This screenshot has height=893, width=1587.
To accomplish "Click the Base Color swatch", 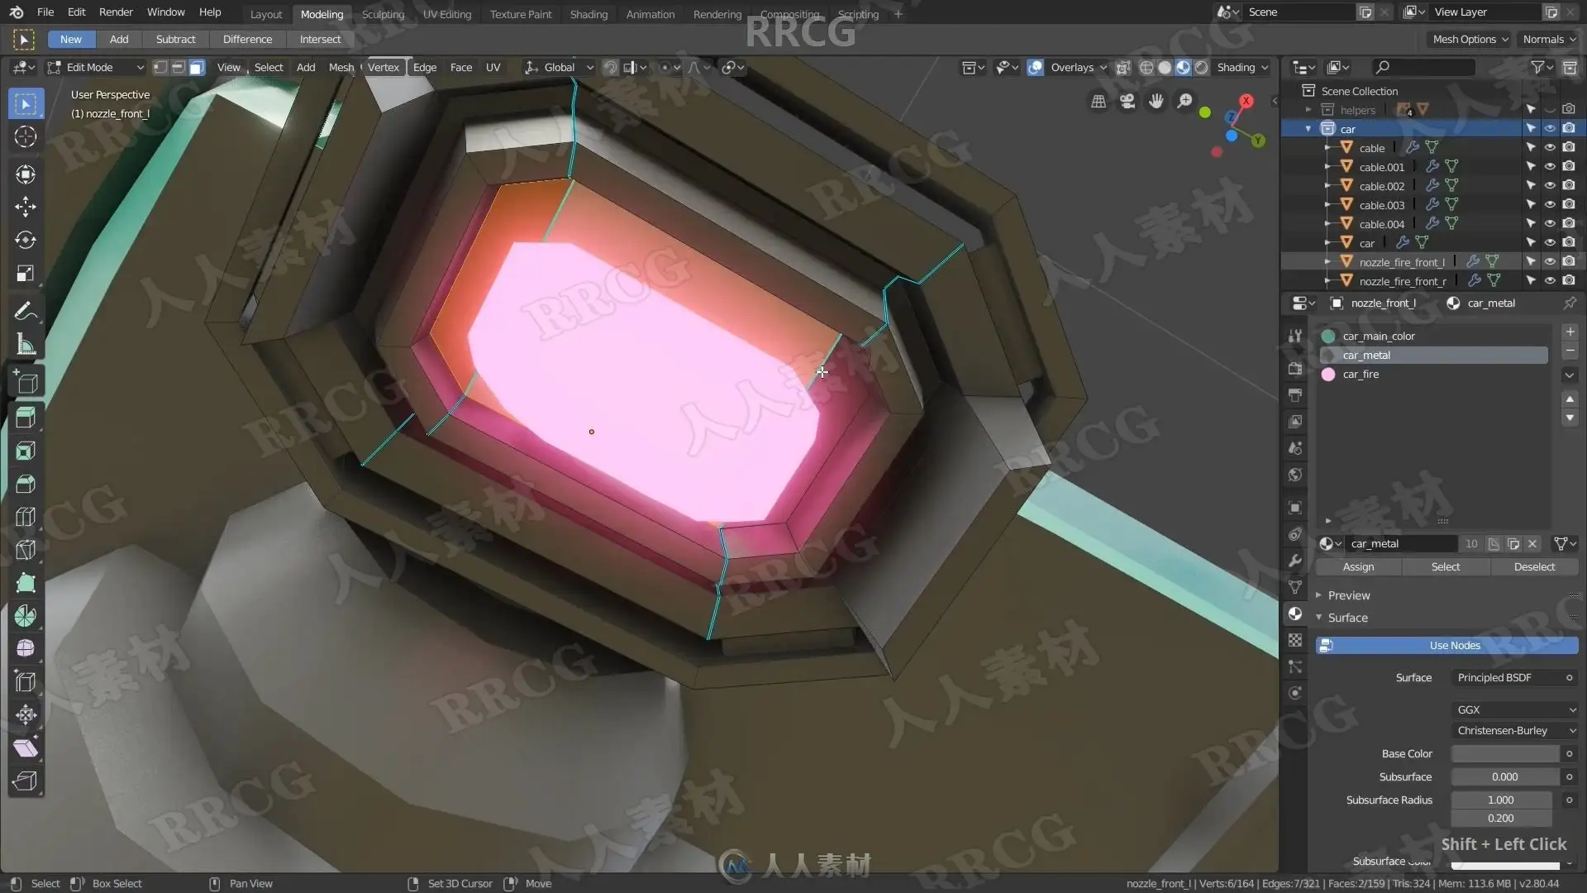I will tap(1504, 753).
